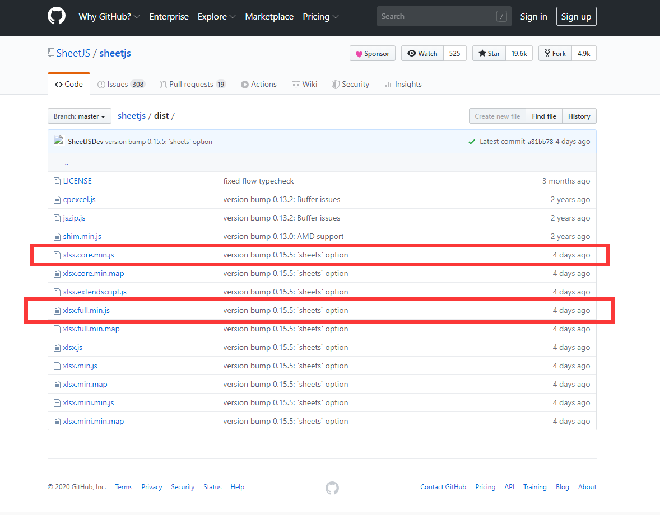
Task: Star the sheetjs repository
Action: coord(489,53)
